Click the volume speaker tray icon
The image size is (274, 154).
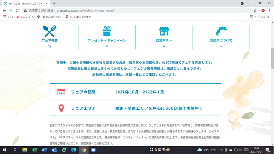click(240, 150)
